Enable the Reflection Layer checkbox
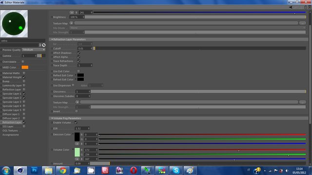The height and width of the screenshot is (175, 312). (24, 89)
